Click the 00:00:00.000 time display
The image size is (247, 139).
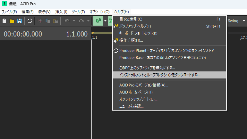[23, 34]
